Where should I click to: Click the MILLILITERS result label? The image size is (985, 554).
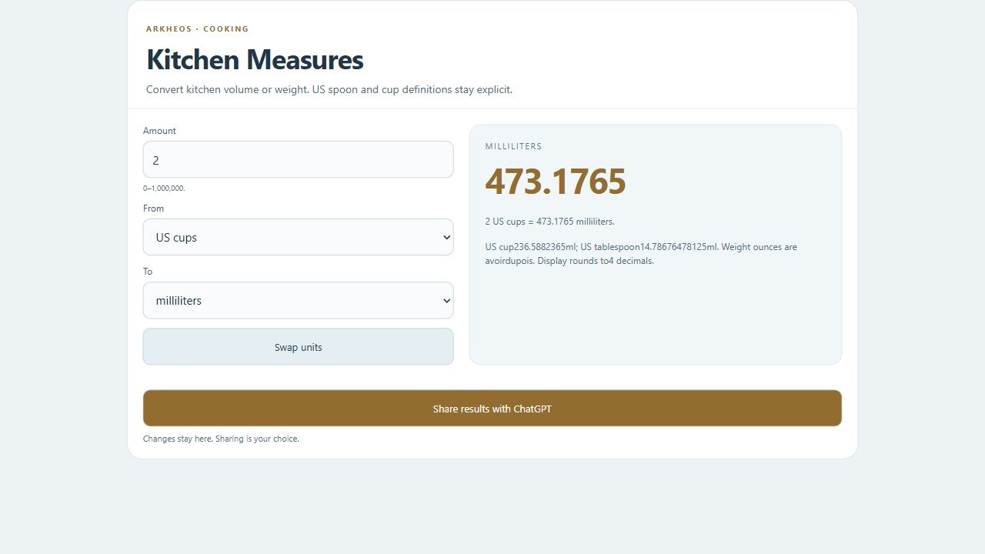513,146
